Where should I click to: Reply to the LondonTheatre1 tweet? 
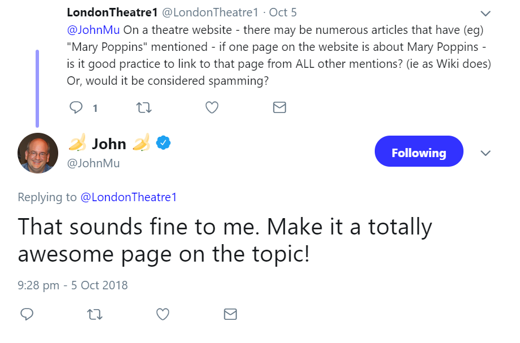coord(76,107)
